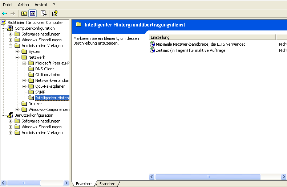Click the folder icon in the blue header
Screen dimensions: 287x187
coord(79,24)
